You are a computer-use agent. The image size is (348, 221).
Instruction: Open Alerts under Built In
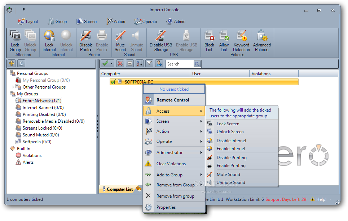tap(25, 162)
